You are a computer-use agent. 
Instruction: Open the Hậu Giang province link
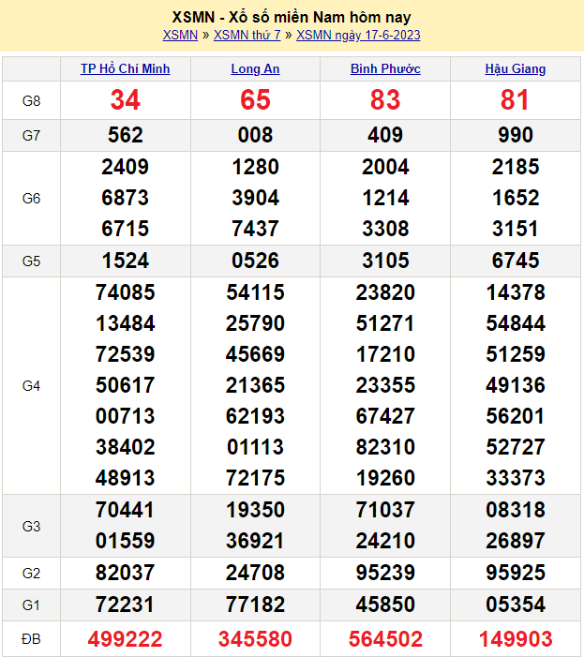pyautogui.click(x=515, y=69)
